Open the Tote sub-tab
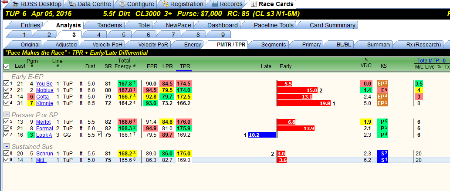450x191 pixels. point(140,25)
